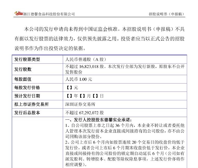Viewport: 198px width, 168px height.
Task: Click the placeholder price 【】元
Action: [x=72, y=88]
